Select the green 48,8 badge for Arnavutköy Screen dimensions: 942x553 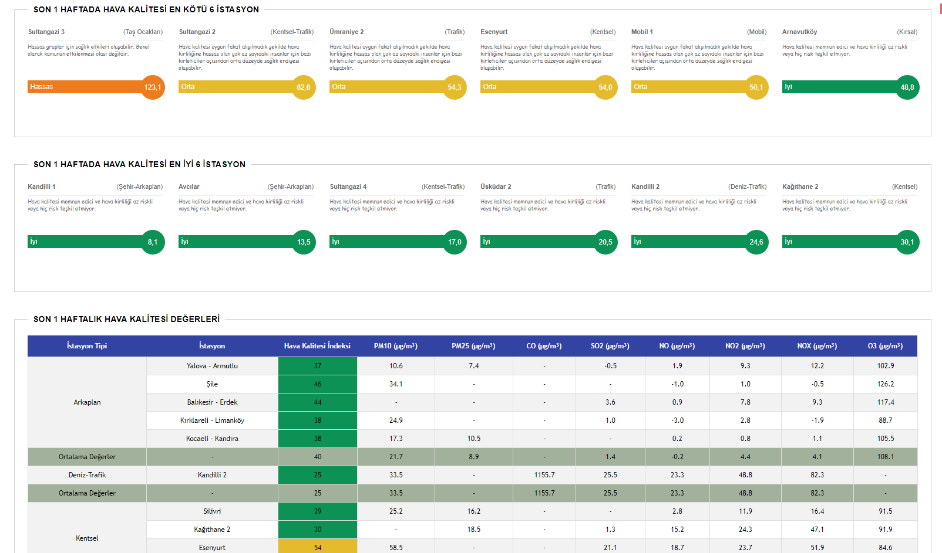pyautogui.click(x=907, y=87)
